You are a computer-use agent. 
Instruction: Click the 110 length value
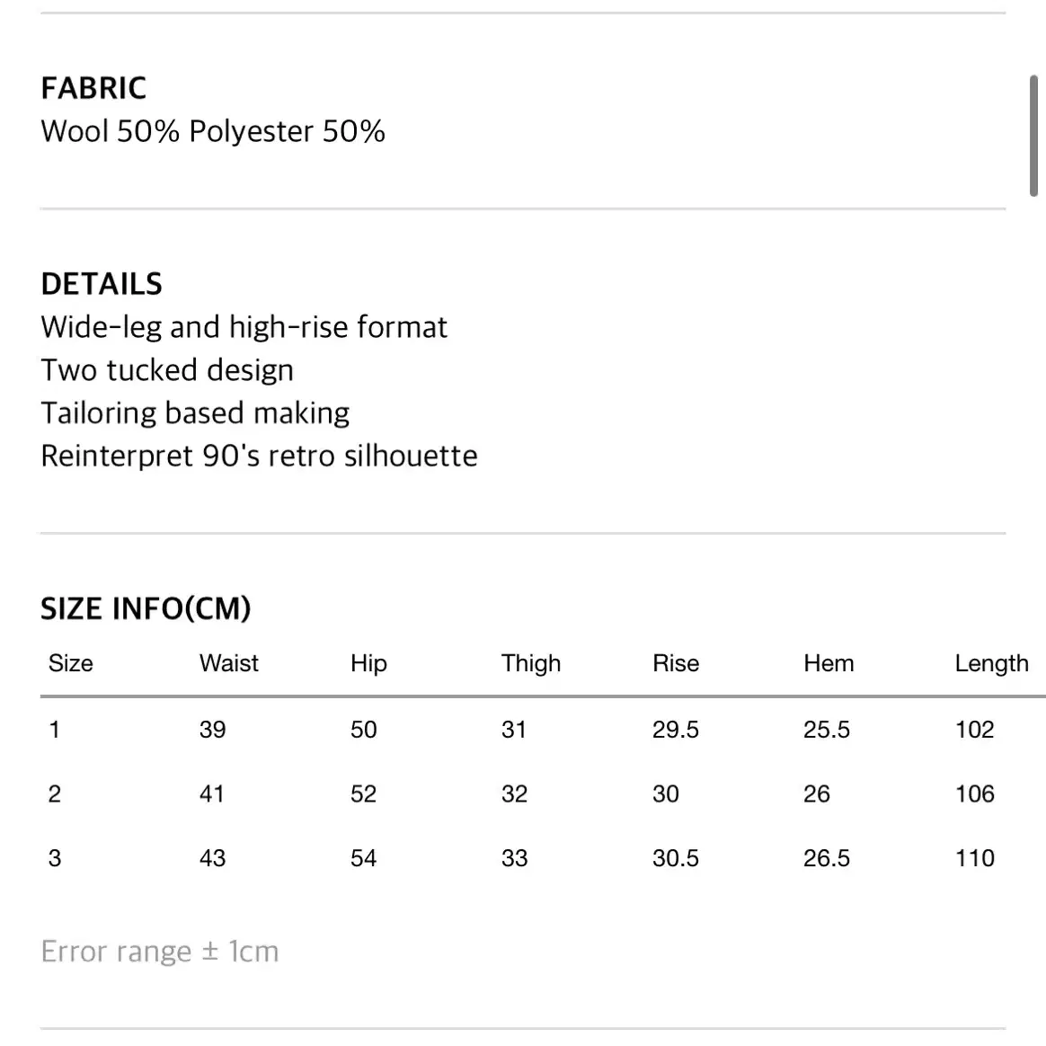coord(975,858)
